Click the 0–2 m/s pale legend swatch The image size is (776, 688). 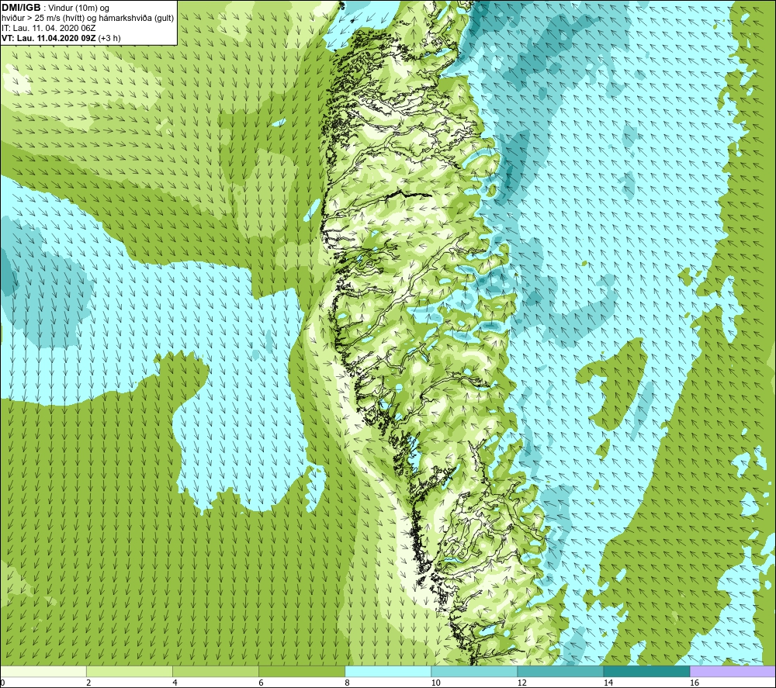pos(43,671)
